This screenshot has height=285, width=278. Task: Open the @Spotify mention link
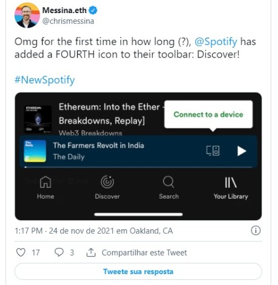click(216, 42)
